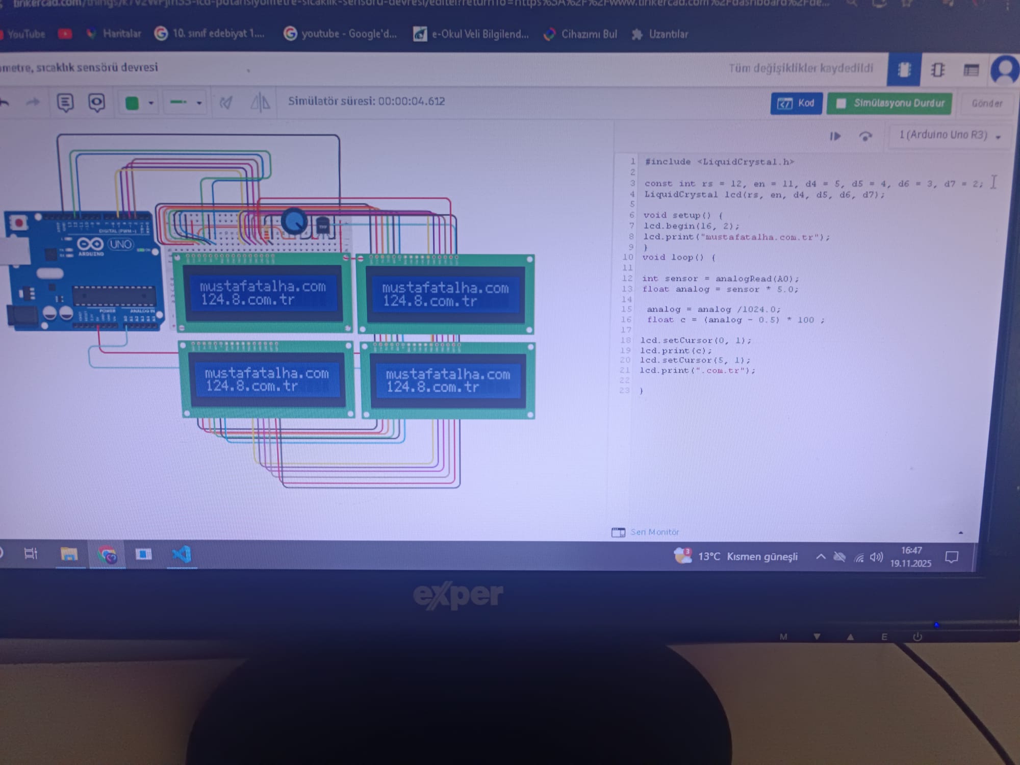The image size is (1020, 765).
Task: Toggle notes visibility eye icon
Action: tap(96, 103)
